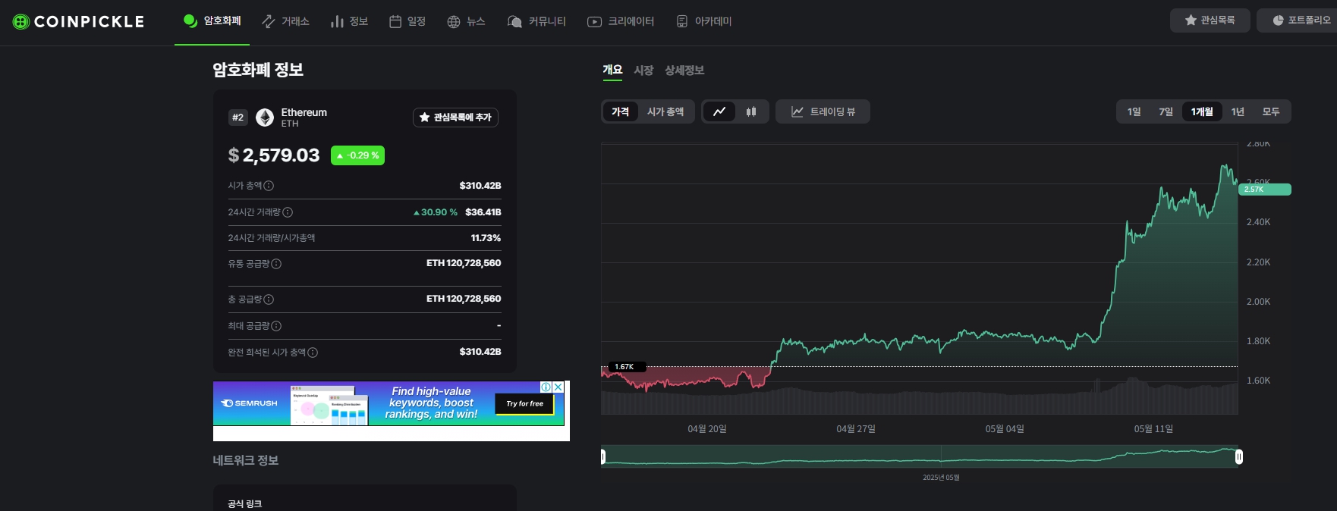Open the 암호화폐 menu

(212, 21)
